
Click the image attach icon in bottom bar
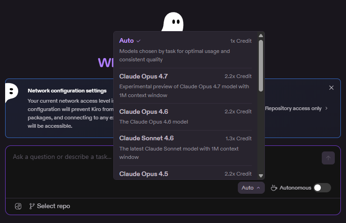pyautogui.click(x=18, y=206)
